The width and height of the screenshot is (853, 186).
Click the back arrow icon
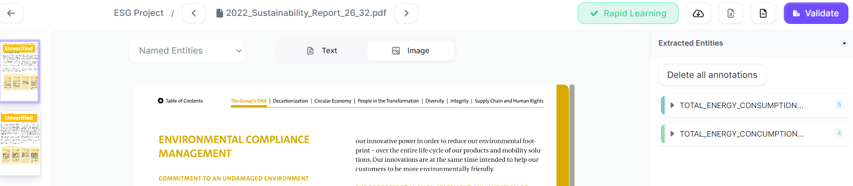click(11, 13)
